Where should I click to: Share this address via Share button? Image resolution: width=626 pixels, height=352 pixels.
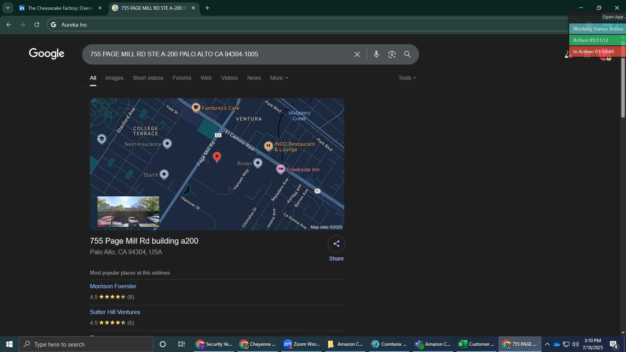click(336, 249)
